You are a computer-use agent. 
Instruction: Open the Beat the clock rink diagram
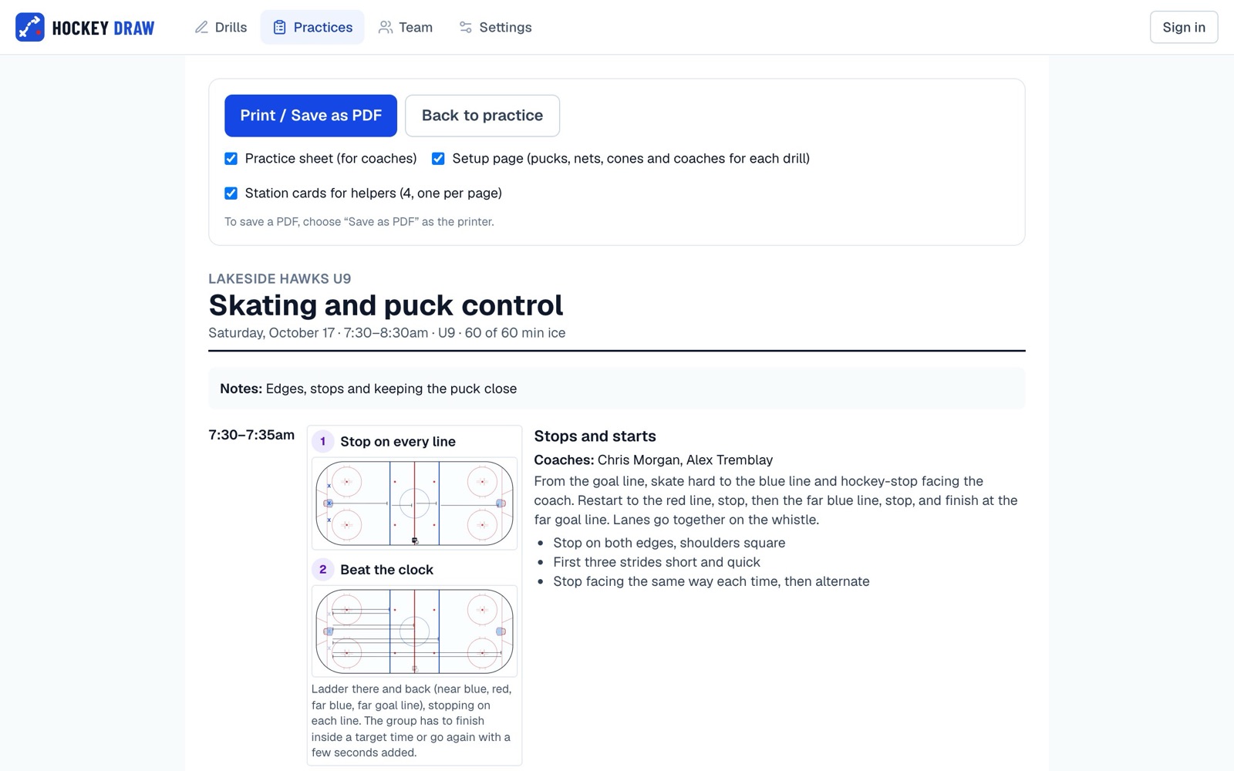click(x=414, y=631)
